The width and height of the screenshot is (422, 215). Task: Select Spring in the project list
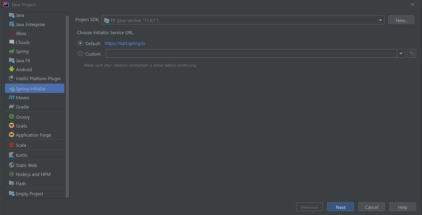coord(22,52)
